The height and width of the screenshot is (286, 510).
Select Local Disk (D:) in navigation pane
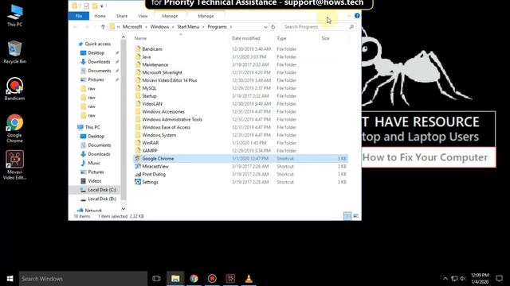click(x=102, y=199)
